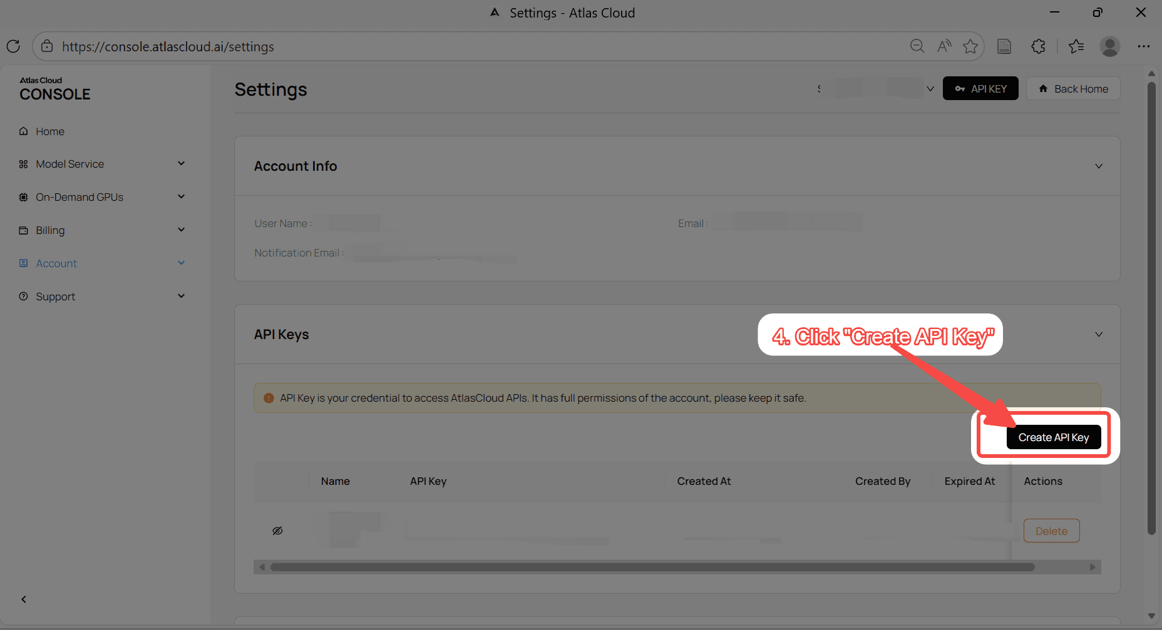
Task: Collapse the API Keys section
Action: tap(1098, 335)
